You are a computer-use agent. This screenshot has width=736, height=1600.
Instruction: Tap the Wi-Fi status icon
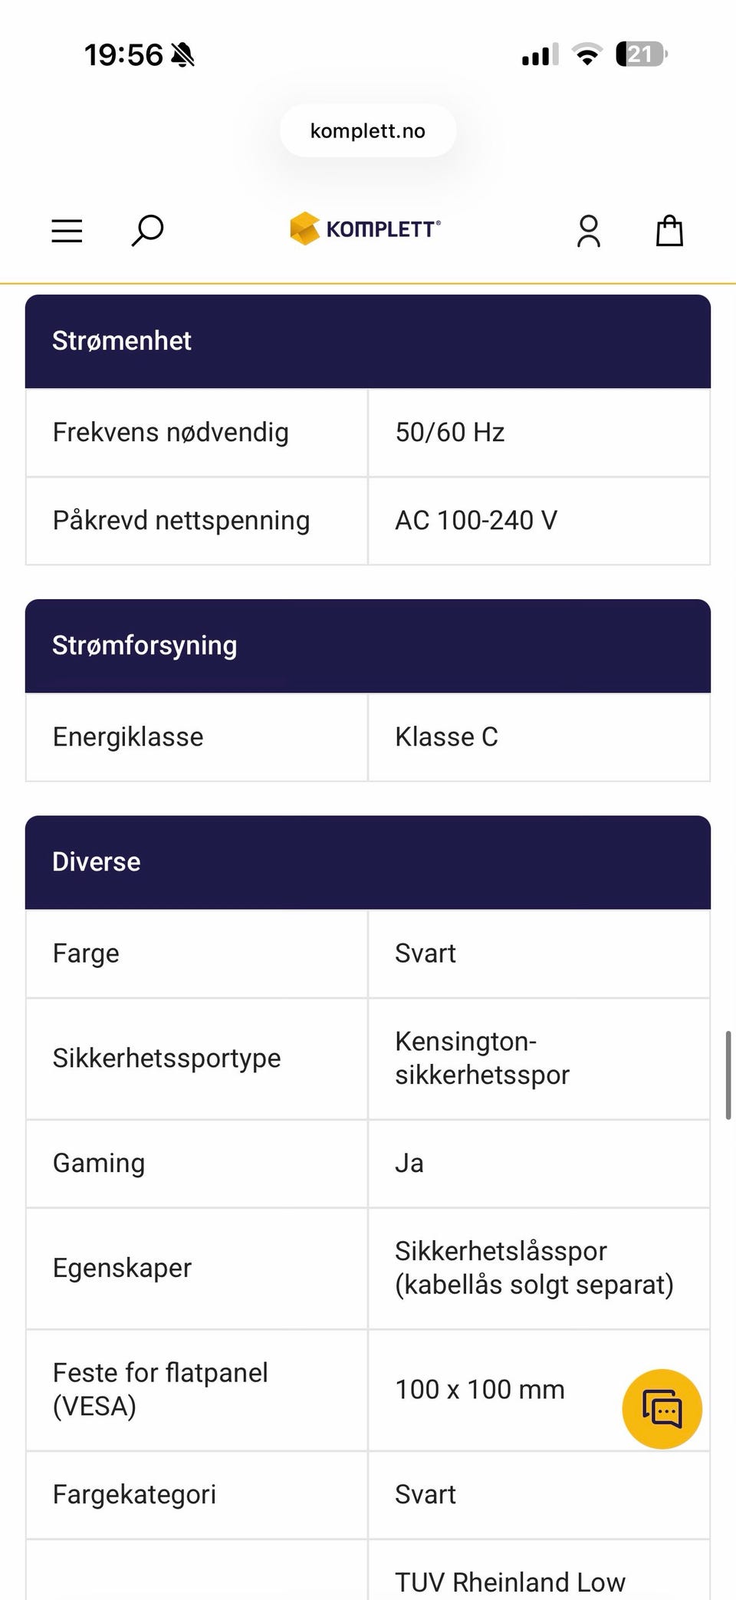[587, 54]
